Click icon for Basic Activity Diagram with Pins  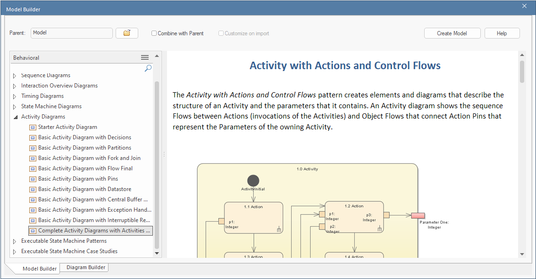[33, 179]
